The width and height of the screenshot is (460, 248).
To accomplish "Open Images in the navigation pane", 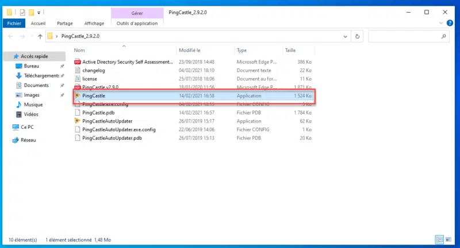I will tap(32, 95).
